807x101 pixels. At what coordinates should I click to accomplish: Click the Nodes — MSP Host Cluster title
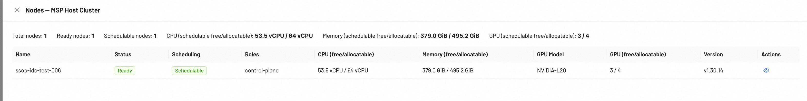[x=63, y=10]
